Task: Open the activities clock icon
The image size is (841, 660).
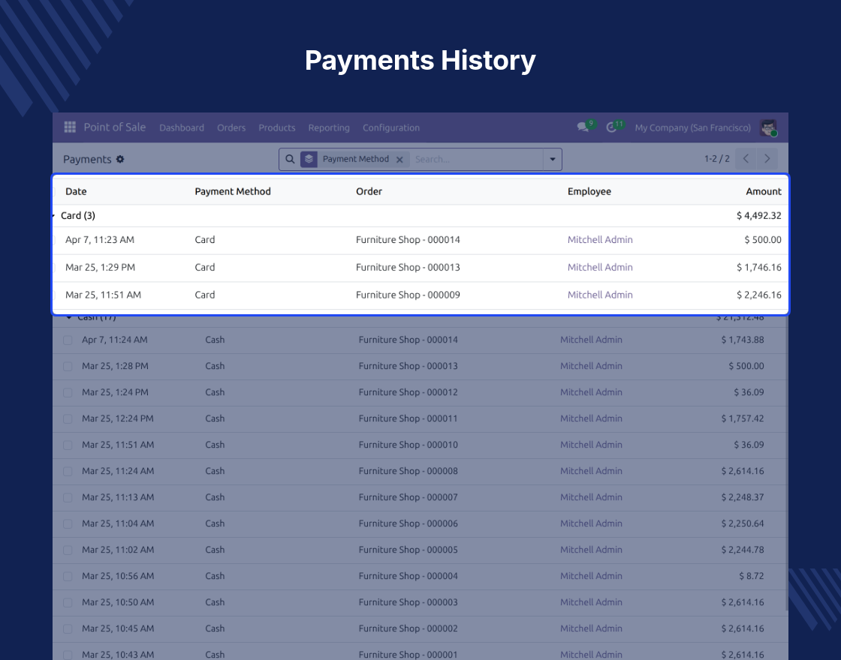Action: tap(611, 127)
